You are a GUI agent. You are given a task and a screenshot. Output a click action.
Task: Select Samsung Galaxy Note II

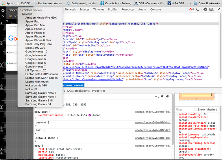(x=40, y=97)
